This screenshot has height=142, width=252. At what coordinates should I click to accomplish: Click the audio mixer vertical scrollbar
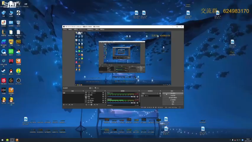point(140,98)
